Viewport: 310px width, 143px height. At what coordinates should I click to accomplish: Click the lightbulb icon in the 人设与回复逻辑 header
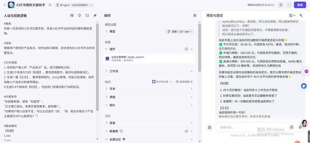(80, 16)
